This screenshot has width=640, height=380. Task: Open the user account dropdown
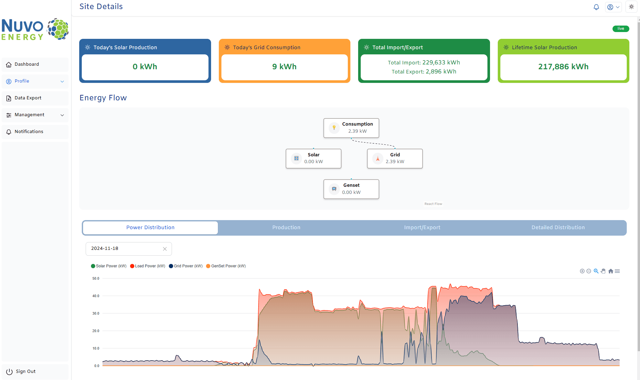[613, 7]
